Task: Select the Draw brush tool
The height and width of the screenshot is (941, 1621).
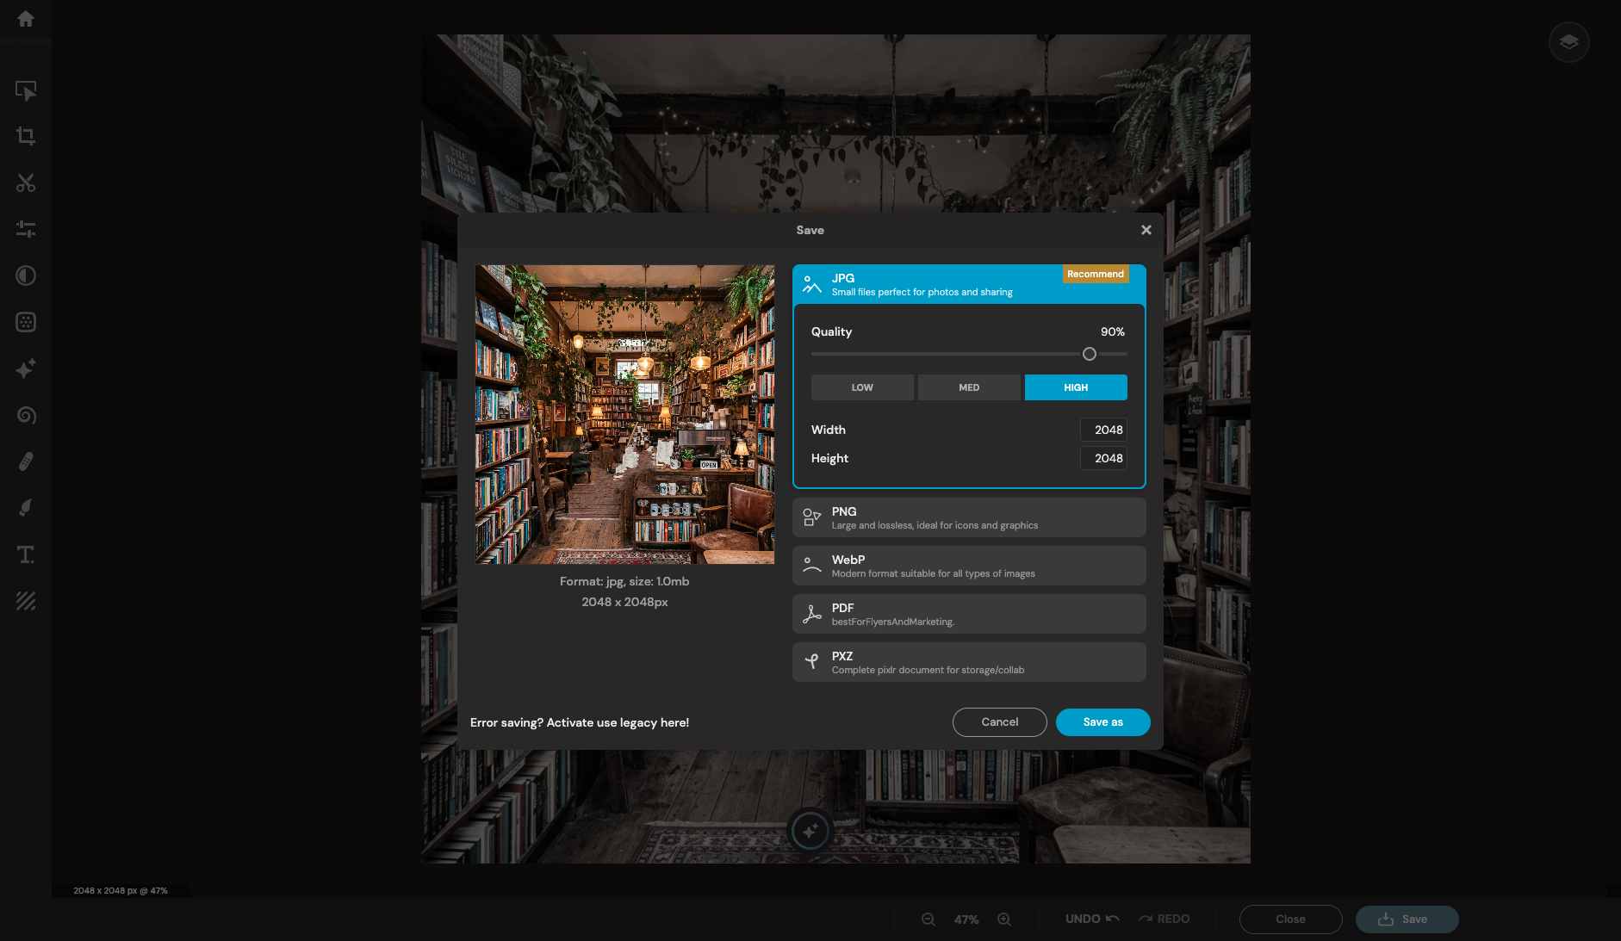Action: [x=26, y=508]
